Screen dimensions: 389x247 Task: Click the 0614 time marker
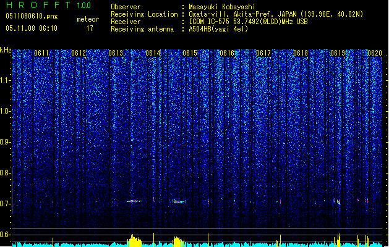[x=153, y=53]
